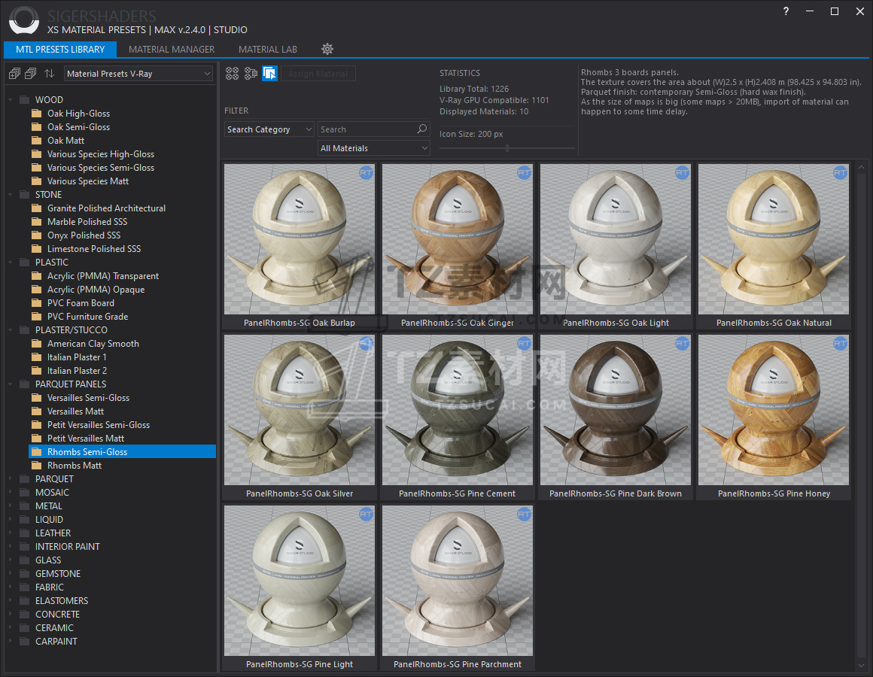The height and width of the screenshot is (677, 873).
Task: Open the All Materials filter dropdown
Action: point(374,148)
